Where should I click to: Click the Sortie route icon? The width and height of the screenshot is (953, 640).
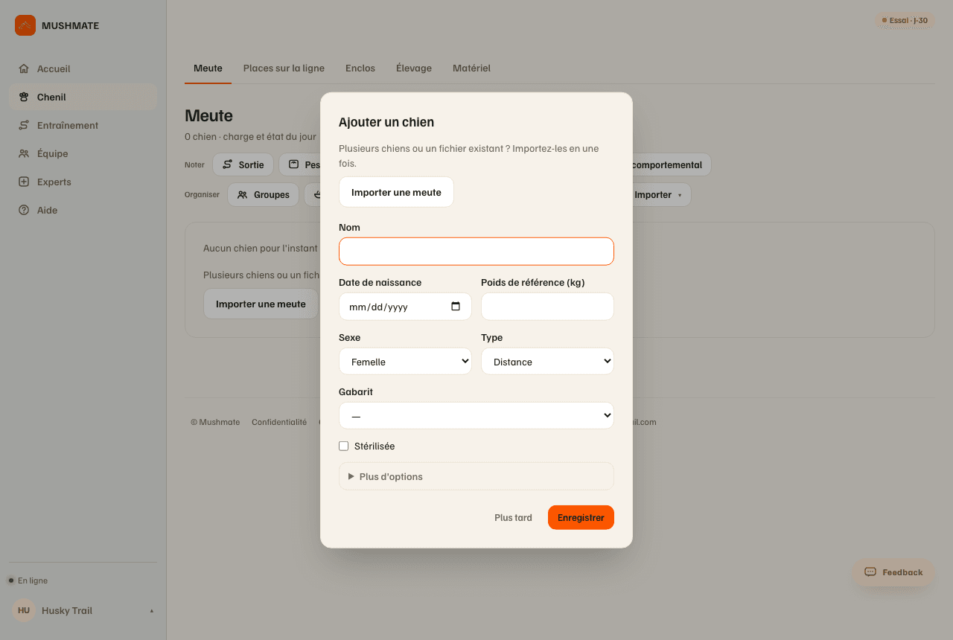pyautogui.click(x=228, y=164)
